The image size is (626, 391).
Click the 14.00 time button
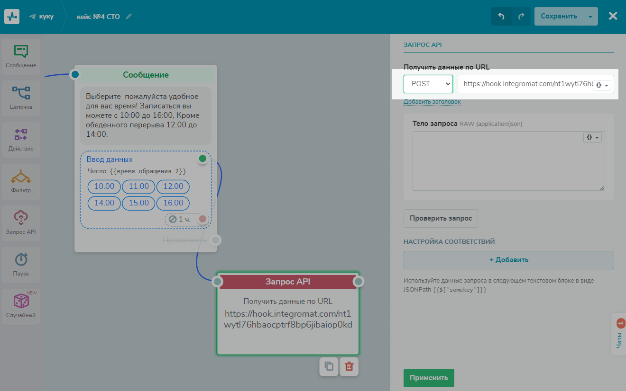point(104,203)
